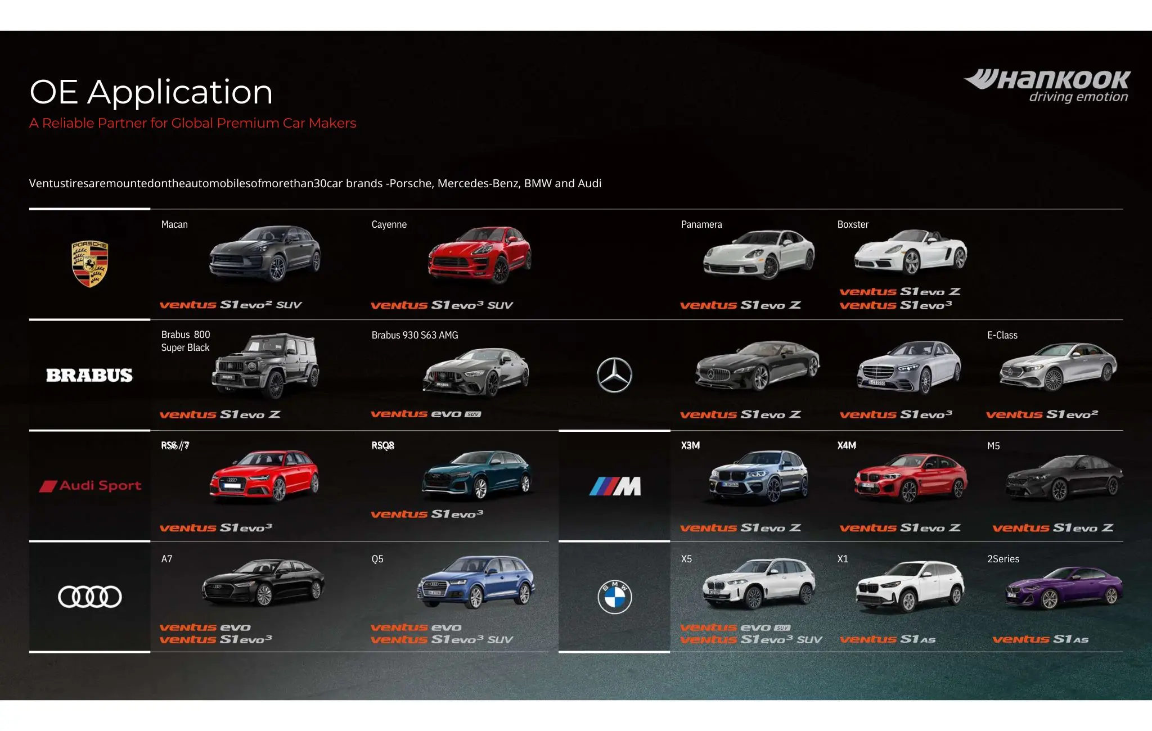Screen dimensions: 1152x731
Task: Click the X3M label
Action: click(x=690, y=446)
